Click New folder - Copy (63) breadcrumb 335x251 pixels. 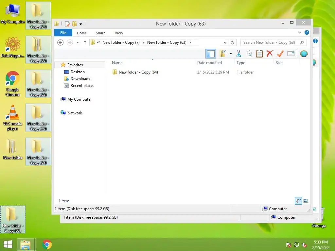tap(167, 42)
